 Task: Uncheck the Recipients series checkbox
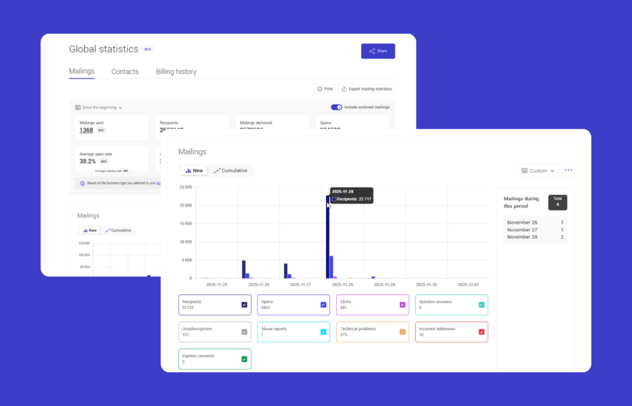click(x=244, y=305)
